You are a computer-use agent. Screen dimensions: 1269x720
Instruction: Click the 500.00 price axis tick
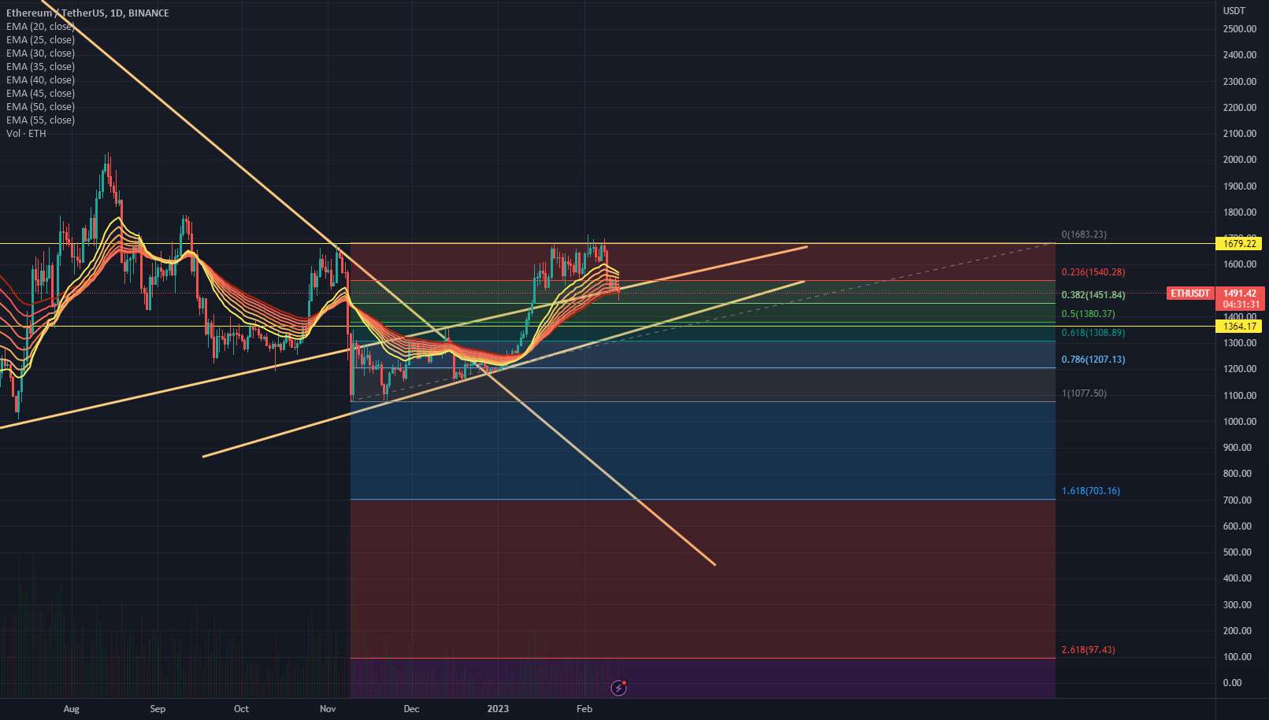[x=1237, y=552]
